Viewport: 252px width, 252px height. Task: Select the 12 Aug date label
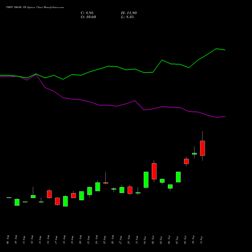pyautogui.click(x=32, y=239)
